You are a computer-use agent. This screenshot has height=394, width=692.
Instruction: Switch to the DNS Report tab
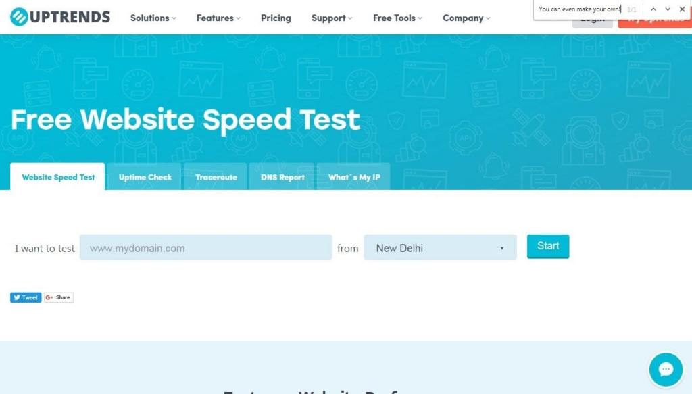pyautogui.click(x=282, y=176)
